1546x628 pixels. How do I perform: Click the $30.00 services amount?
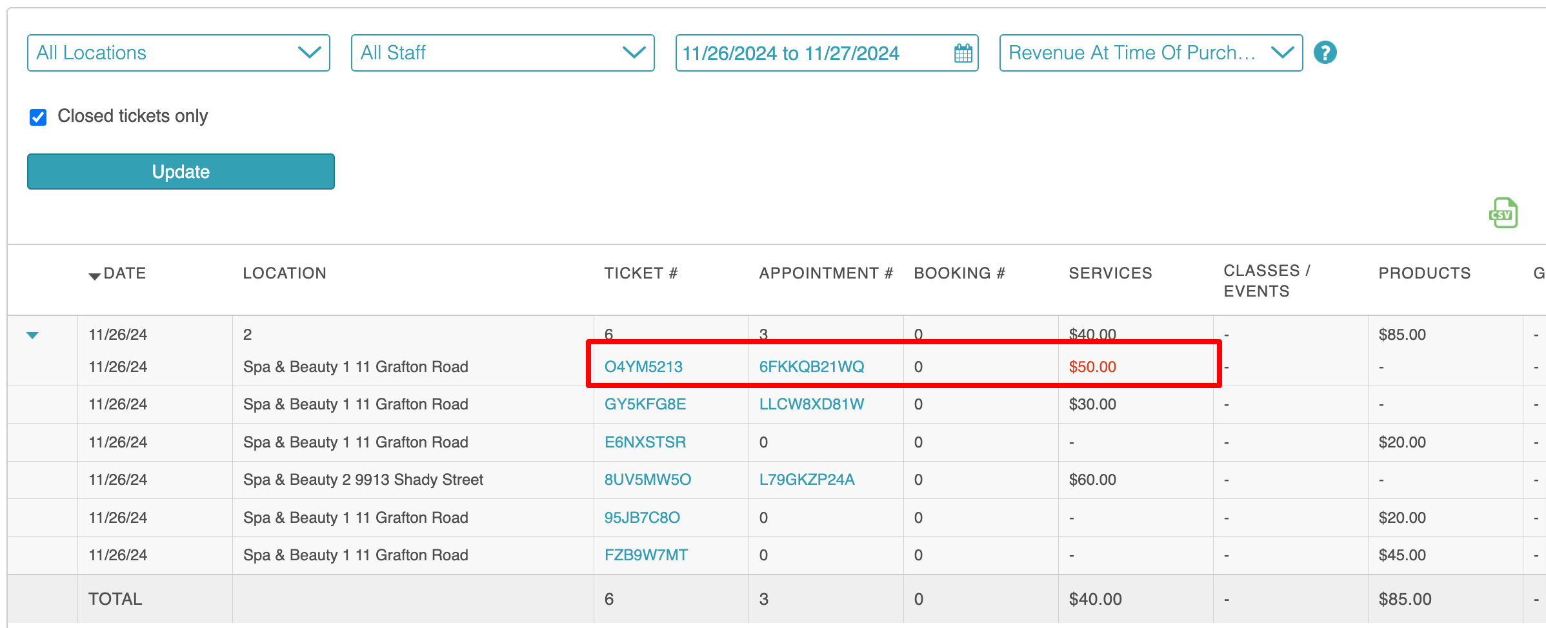[x=1092, y=404]
